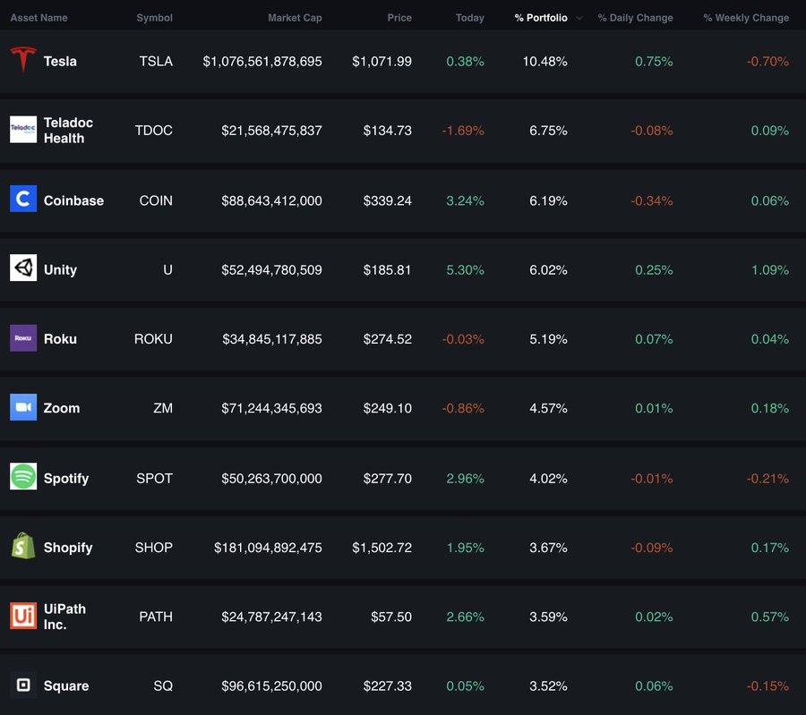Click Tesla weekly change -0.70%

768,61
